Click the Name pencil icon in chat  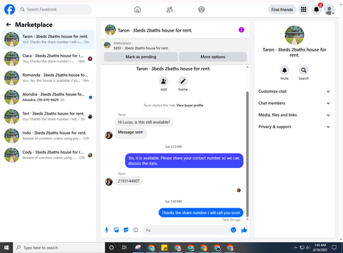click(x=183, y=81)
